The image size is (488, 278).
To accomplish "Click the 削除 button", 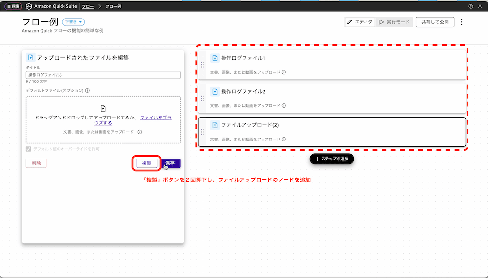I will click(x=36, y=163).
